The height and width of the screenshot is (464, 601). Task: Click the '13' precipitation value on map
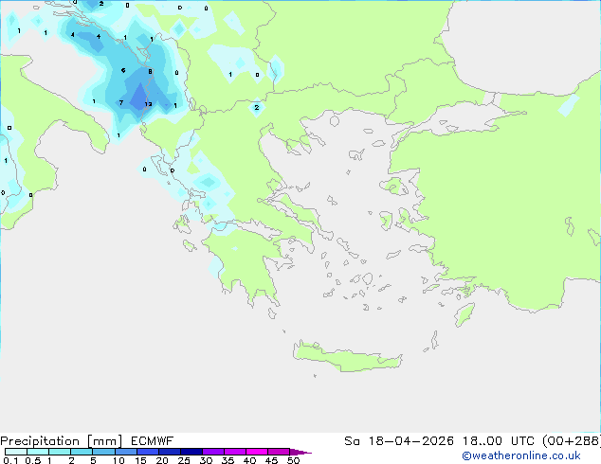pos(148,104)
